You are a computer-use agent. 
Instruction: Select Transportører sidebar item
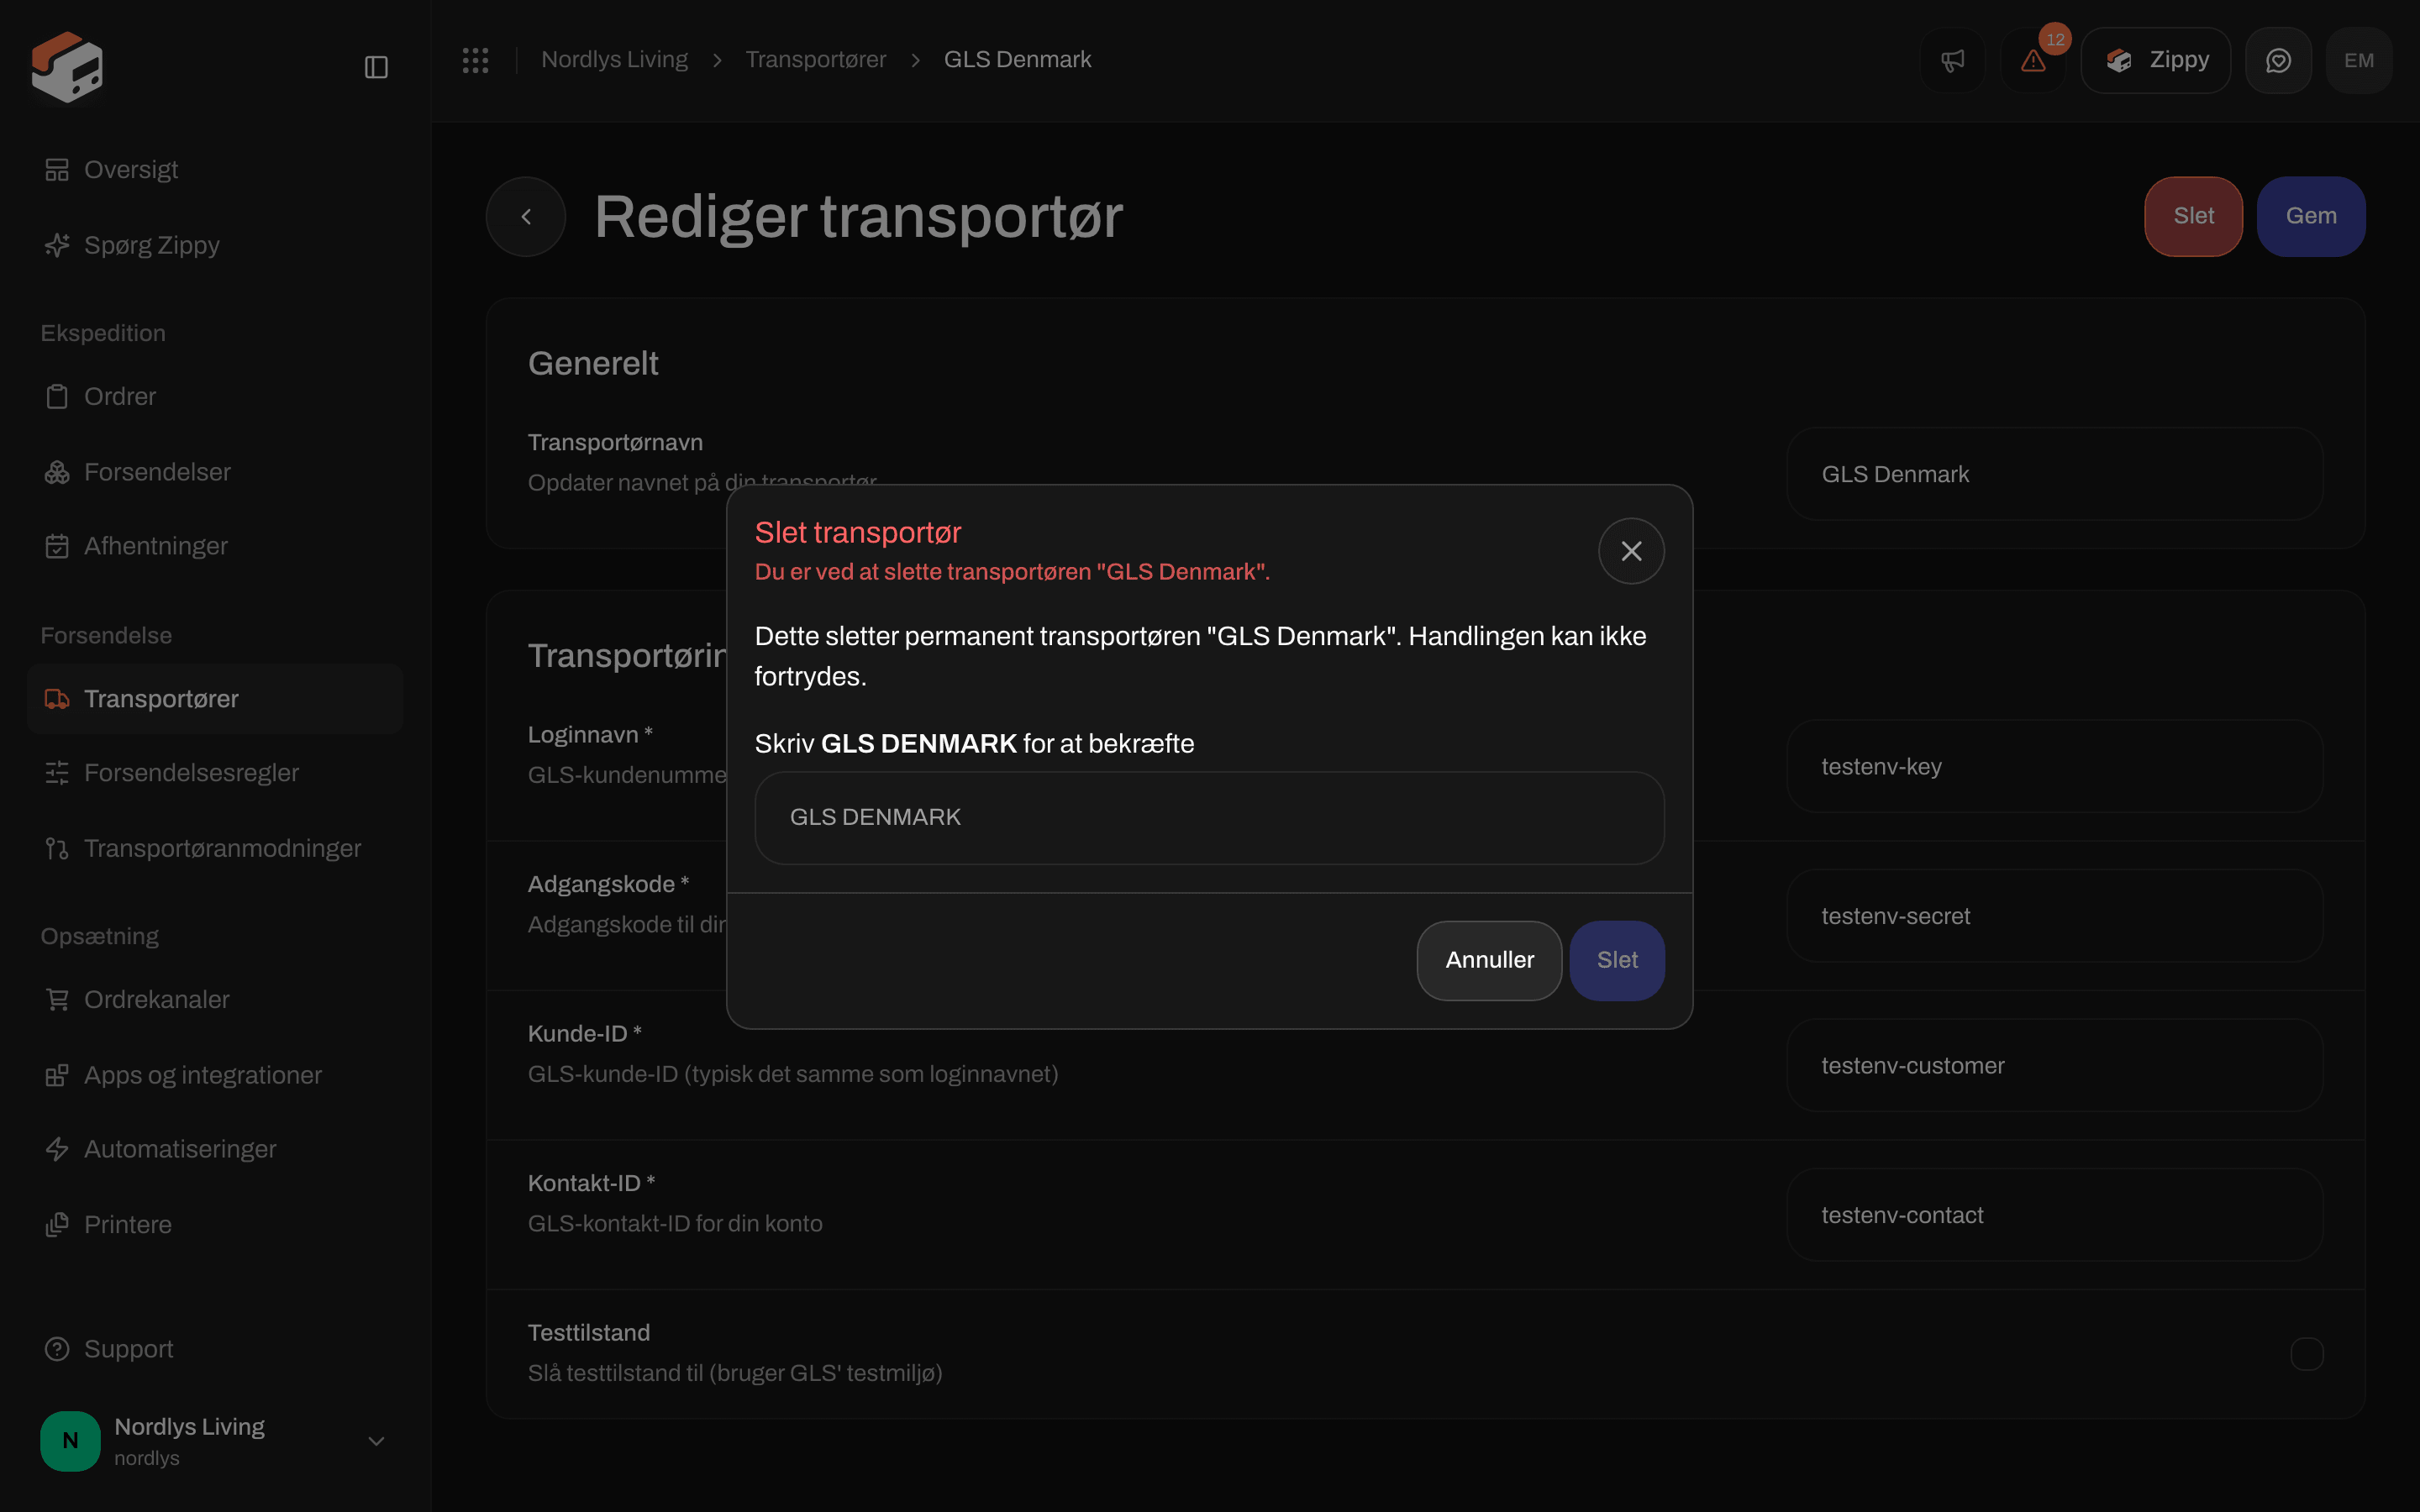coord(215,699)
